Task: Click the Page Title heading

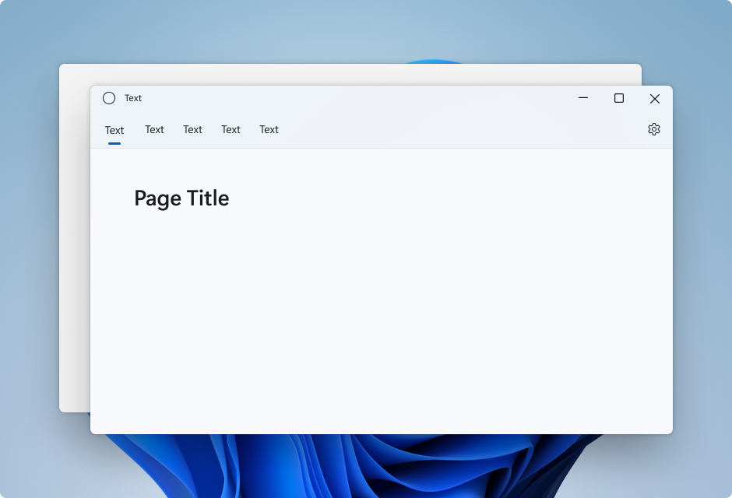Action: pos(181,198)
